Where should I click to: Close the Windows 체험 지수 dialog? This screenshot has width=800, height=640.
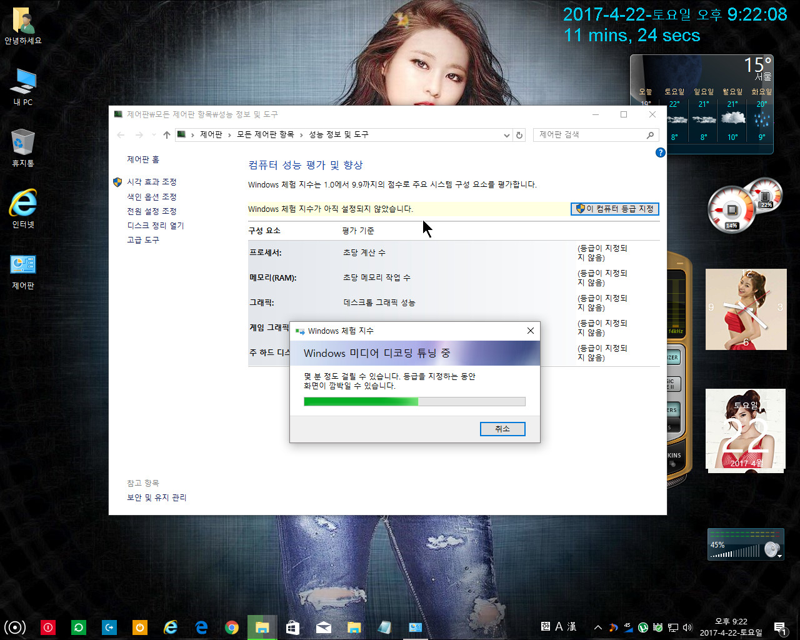(531, 331)
